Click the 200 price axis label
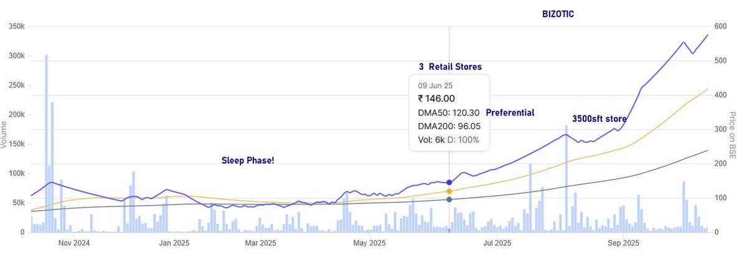The width and height of the screenshot is (747, 264). coord(721,163)
